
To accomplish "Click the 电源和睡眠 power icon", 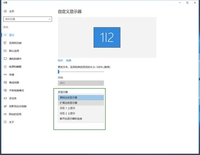I will [5, 67].
